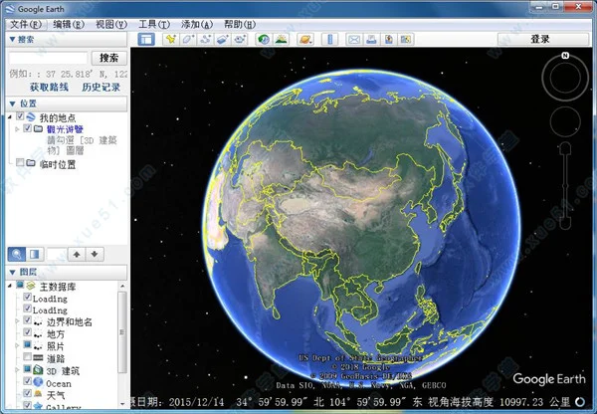
Task: Expand the 边界和地名 layer node
Action: click(17, 321)
